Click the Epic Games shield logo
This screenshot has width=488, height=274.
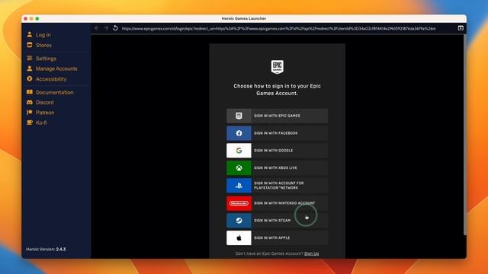pyautogui.click(x=277, y=67)
